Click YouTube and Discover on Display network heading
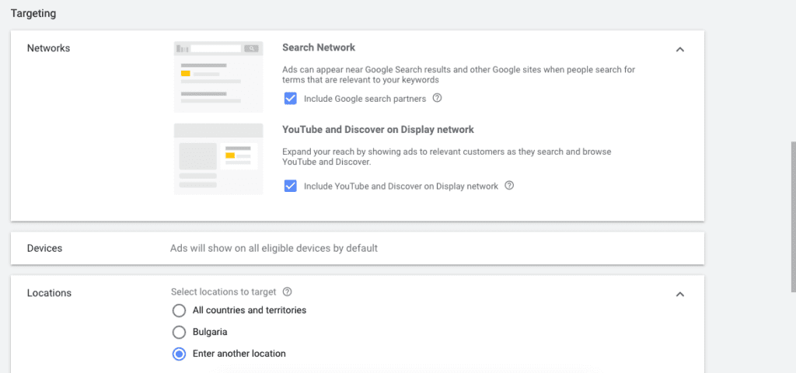Screen dimensions: 796x373 tap(378, 130)
